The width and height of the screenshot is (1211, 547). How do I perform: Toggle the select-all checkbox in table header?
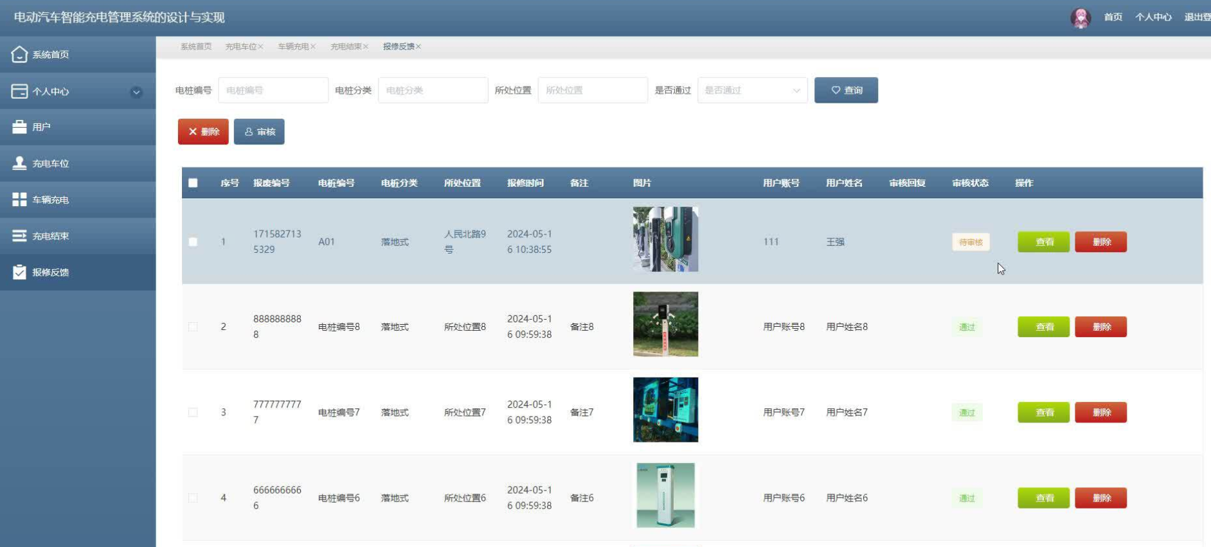pyautogui.click(x=193, y=183)
